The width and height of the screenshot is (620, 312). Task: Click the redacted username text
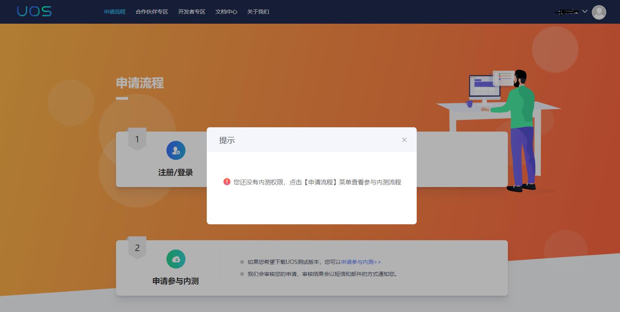pos(566,12)
